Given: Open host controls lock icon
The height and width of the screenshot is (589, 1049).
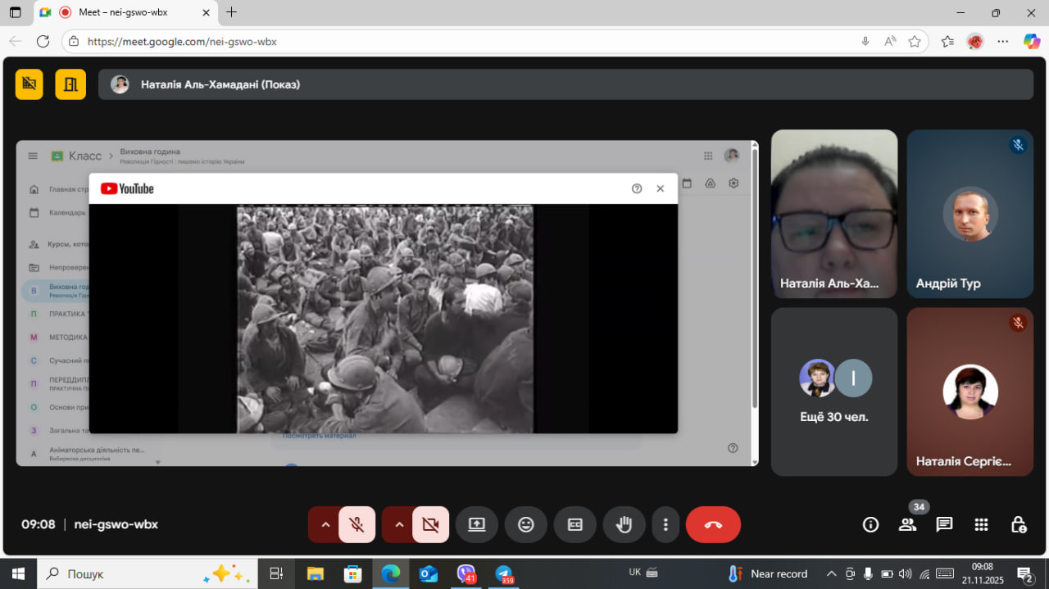Looking at the screenshot, I should coord(1018,524).
